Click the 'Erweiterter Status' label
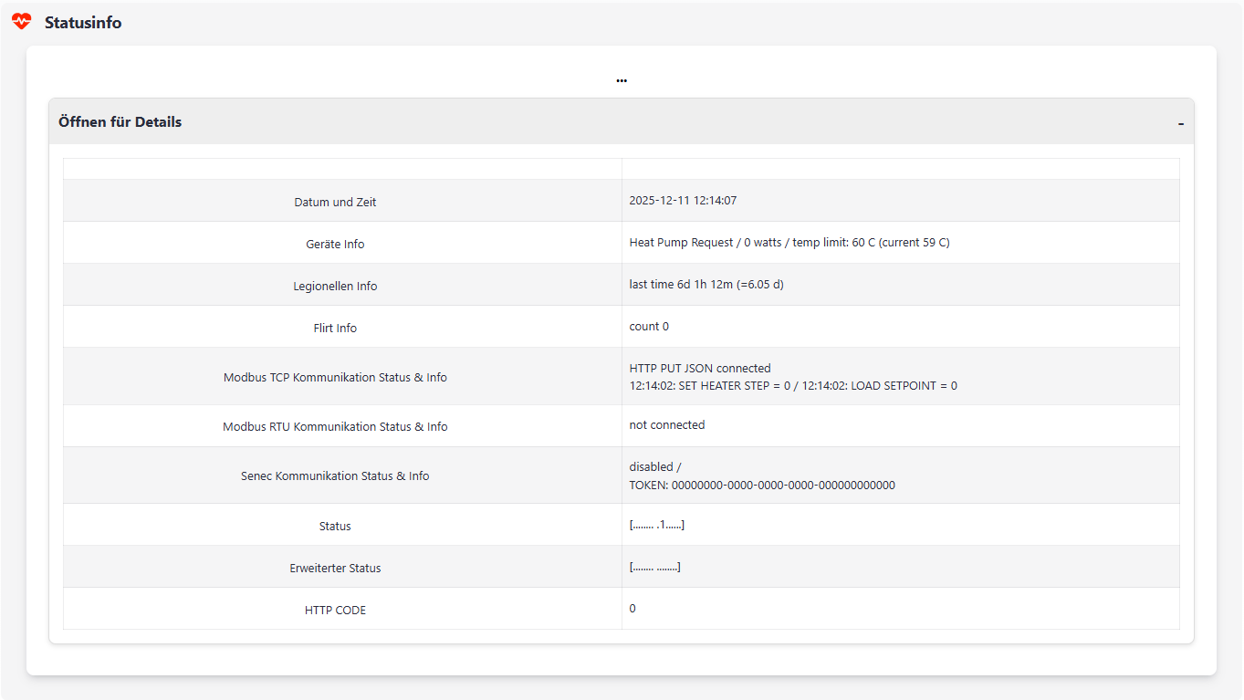Viewport: 1244px width, 700px height. [x=335, y=567]
